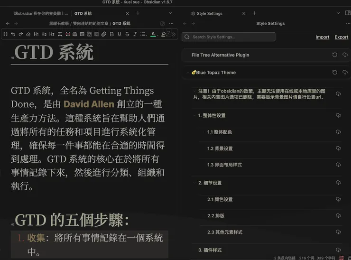Image resolution: width=351 pixels, height=260 pixels.
Task: Navigate back in the GTD note pane
Action: pos(8,23)
